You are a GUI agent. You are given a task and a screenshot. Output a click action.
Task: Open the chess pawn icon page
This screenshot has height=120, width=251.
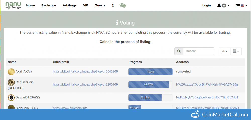point(113,5)
